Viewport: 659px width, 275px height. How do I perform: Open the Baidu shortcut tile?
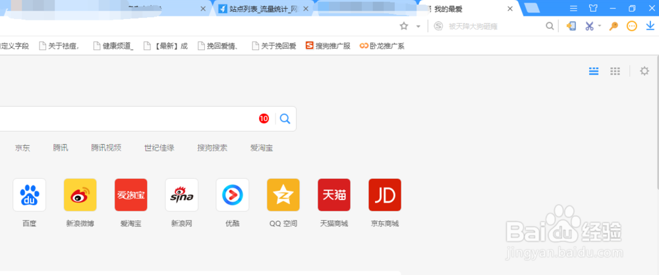[x=30, y=195]
